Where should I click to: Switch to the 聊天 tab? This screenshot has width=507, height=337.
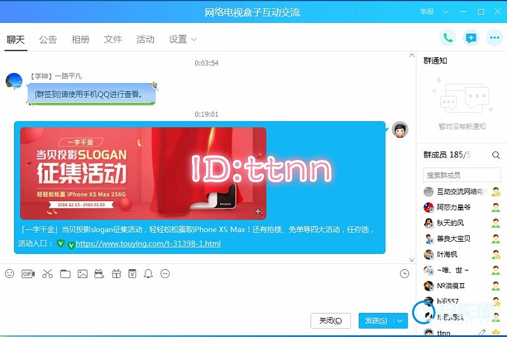click(x=15, y=39)
